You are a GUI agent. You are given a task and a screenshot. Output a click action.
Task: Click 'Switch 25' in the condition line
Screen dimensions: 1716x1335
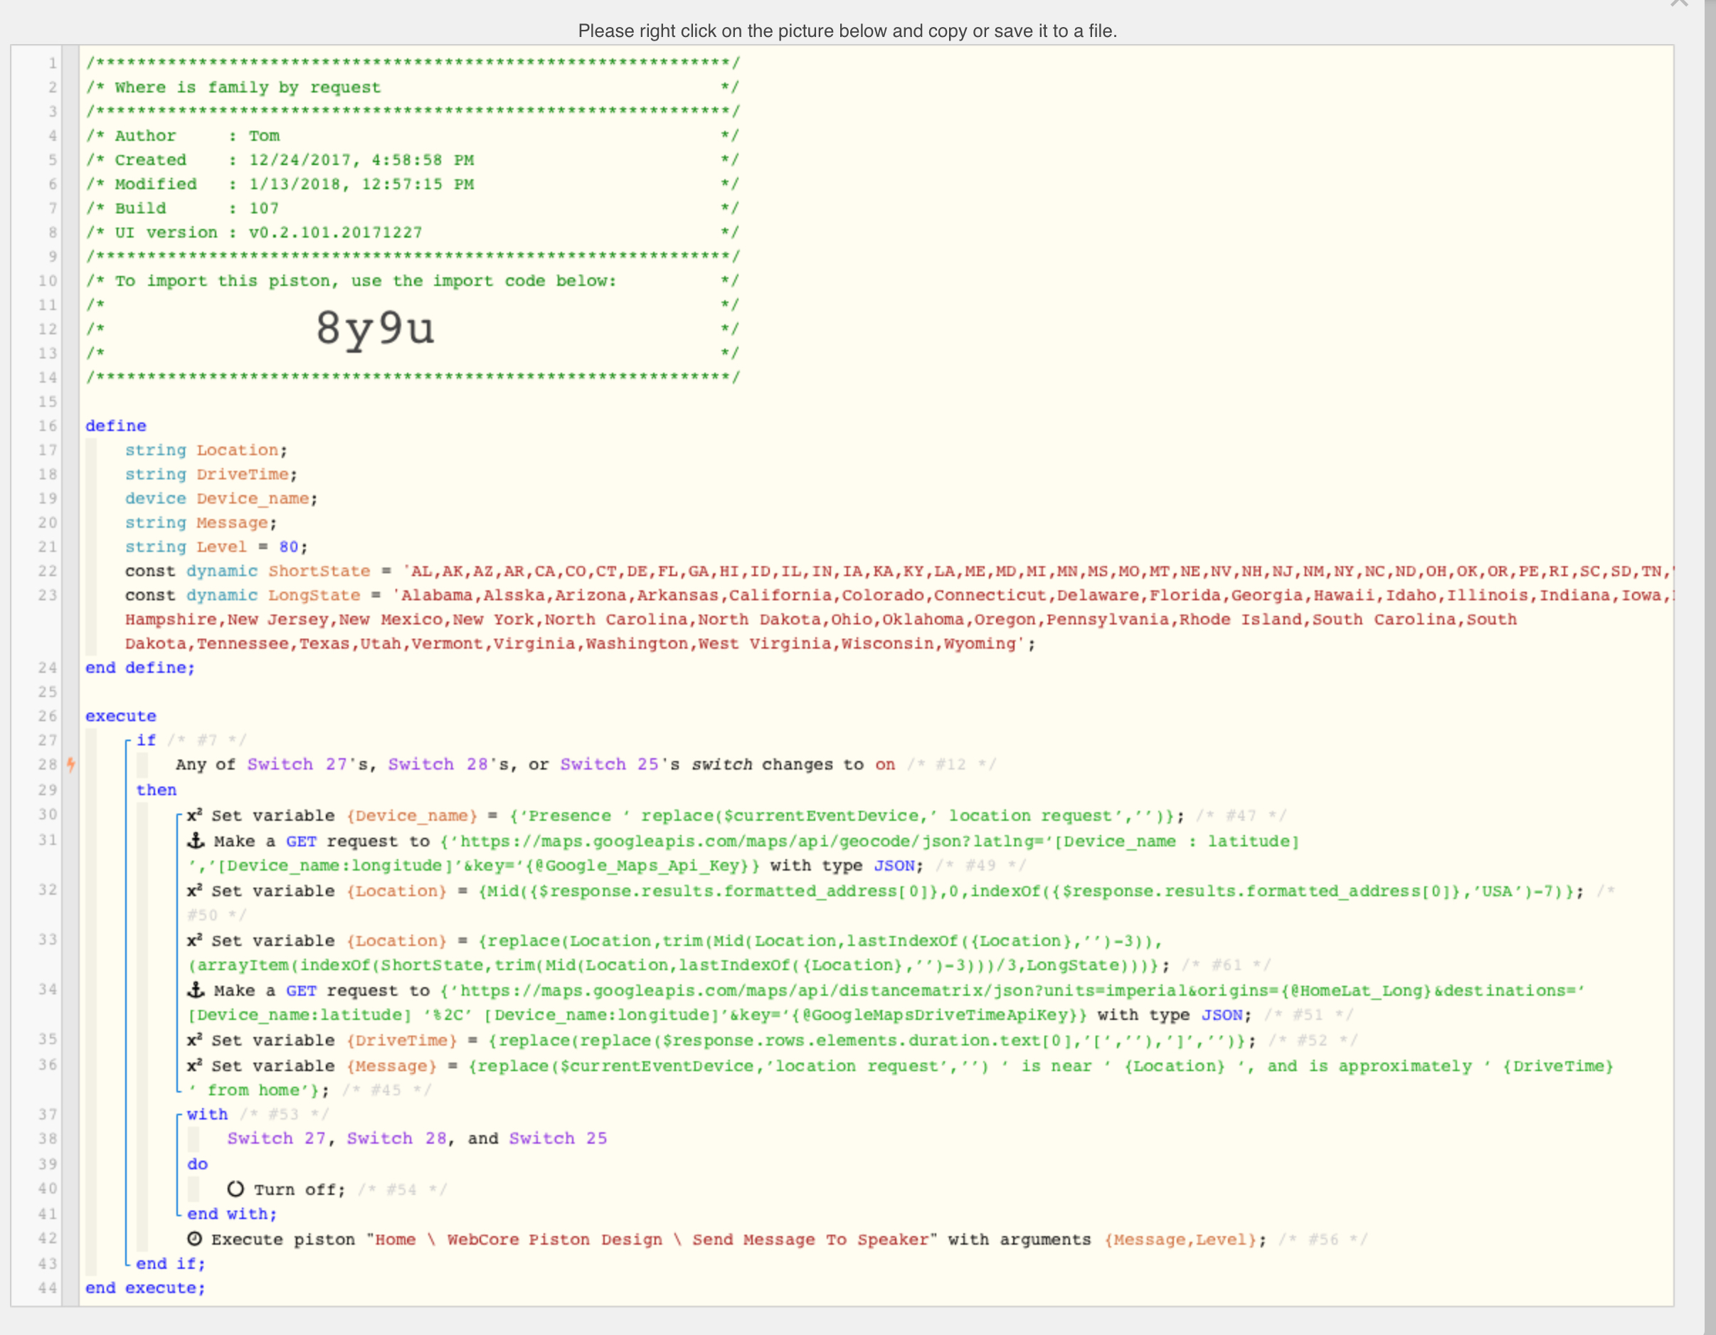click(610, 764)
